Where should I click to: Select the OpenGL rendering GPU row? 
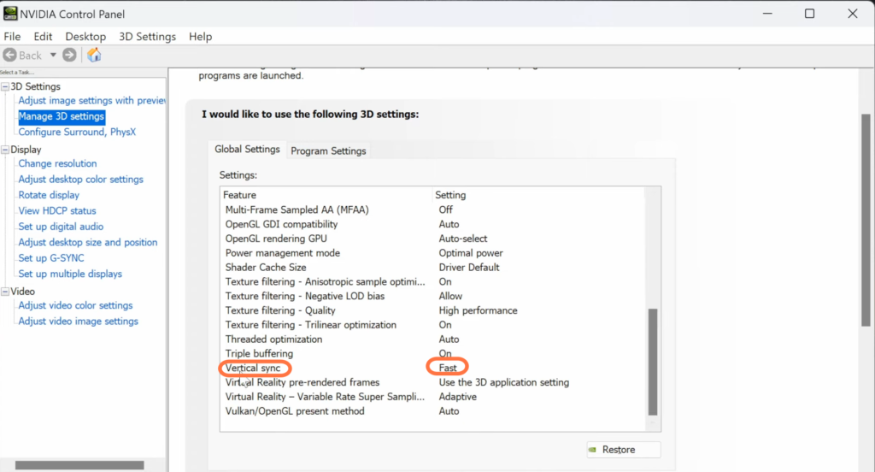coord(432,239)
